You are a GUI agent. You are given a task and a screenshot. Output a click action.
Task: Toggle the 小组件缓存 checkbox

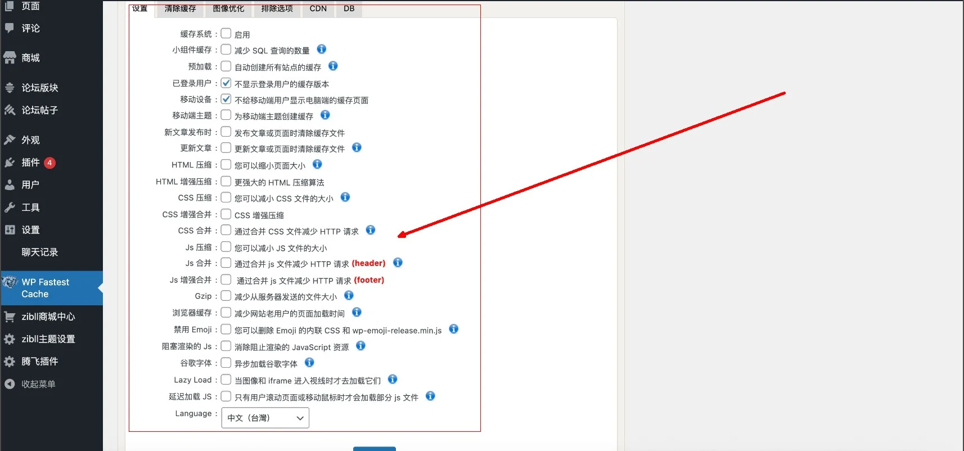[226, 49]
